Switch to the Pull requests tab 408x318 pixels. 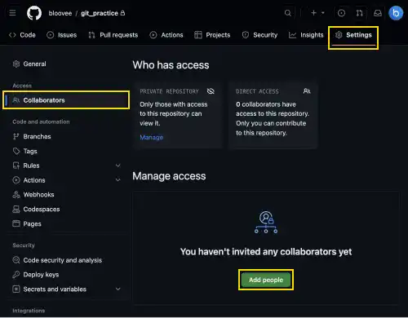point(113,35)
